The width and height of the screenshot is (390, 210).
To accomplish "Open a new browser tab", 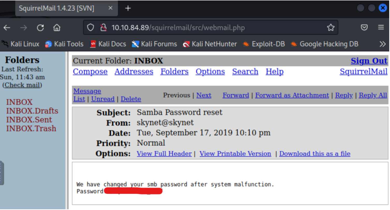I will click(x=128, y=9).
